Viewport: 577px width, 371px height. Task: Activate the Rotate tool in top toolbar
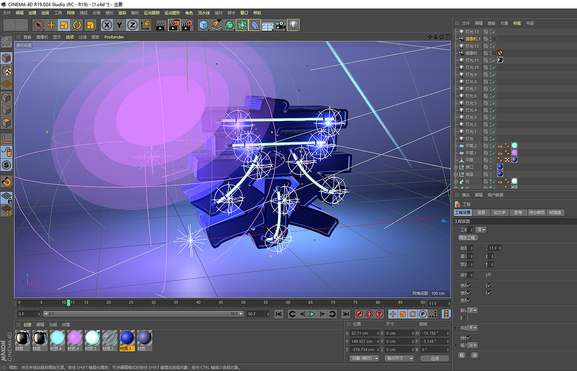pos(77,25)
